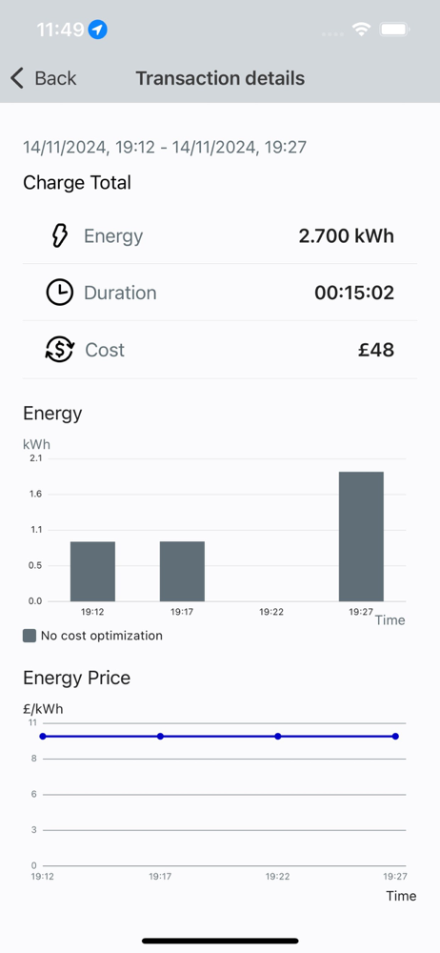440x953 pixels.
Task: Tap the 2.700 kWh energy value
Action: [347, 235]
